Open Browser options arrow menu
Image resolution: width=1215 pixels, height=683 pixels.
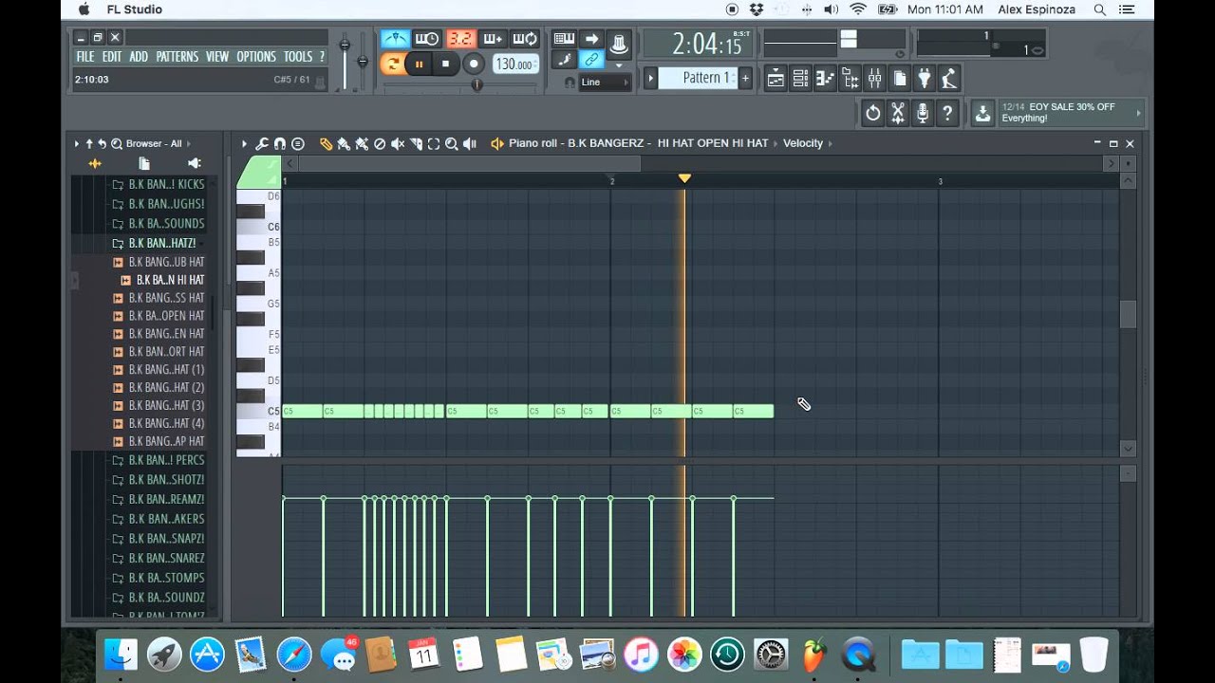[x=77, y=143]
